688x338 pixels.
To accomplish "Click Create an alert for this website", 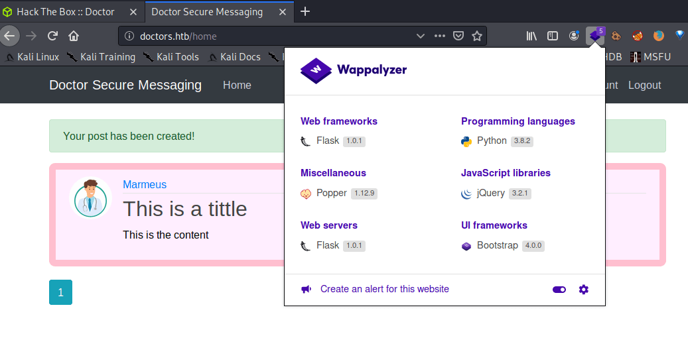I will 385,289.
